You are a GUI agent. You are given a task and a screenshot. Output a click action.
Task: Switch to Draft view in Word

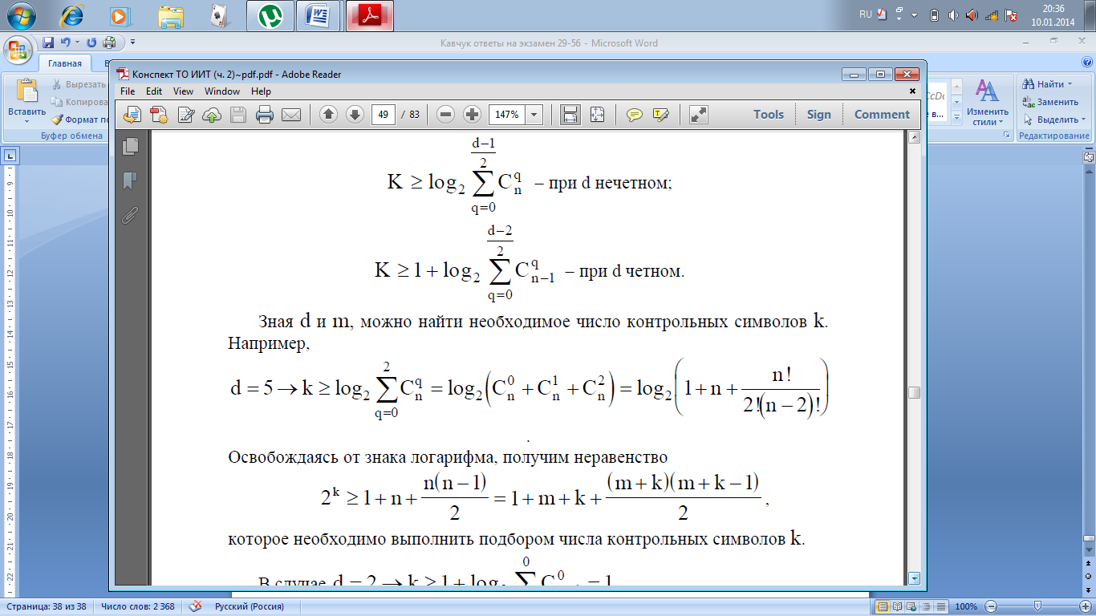point(943,606)
